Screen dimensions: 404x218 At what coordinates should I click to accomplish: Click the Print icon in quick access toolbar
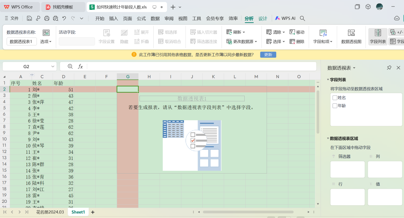coord(47,18)
